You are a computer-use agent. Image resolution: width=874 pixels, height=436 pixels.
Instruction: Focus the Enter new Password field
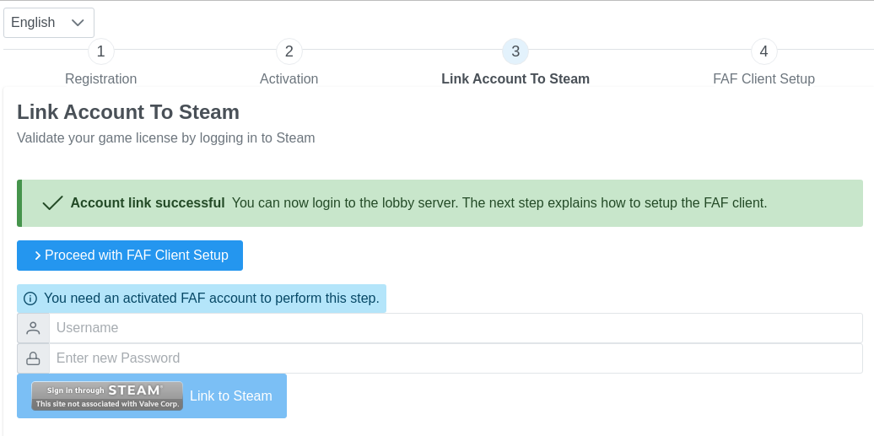456,358
